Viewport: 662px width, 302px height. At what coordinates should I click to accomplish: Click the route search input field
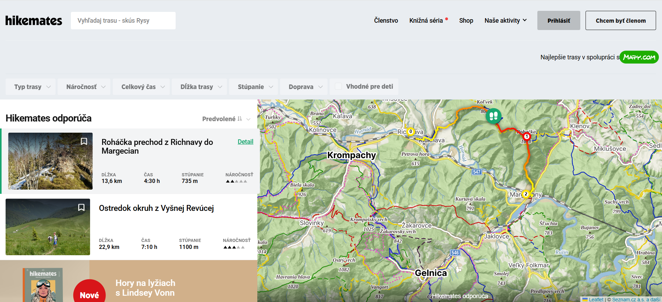pyautogui.click(x=123, y=21)
